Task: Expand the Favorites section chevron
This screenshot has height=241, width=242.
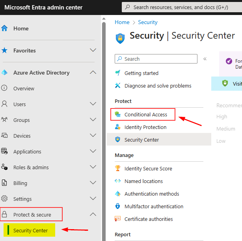Action: pos(93,50)
